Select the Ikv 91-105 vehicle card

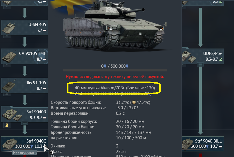click(x=24, y=86)
